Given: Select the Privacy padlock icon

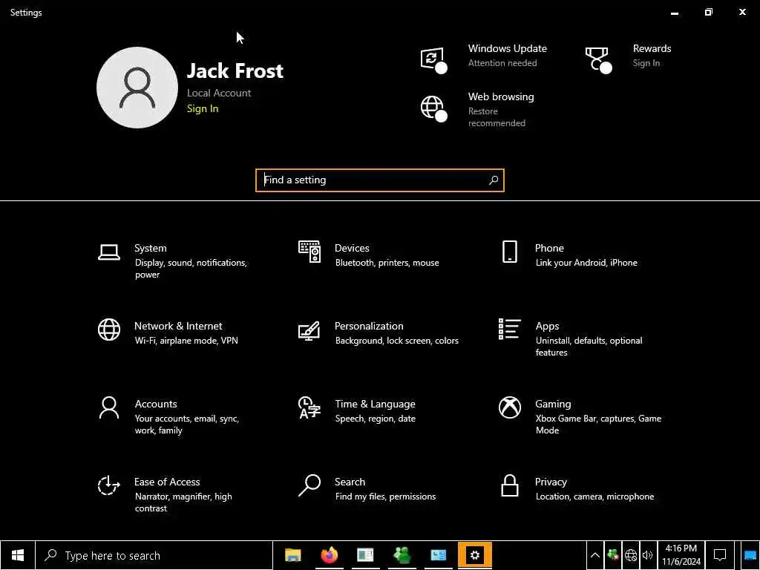Looking at the screenshot, I should 509,485.
